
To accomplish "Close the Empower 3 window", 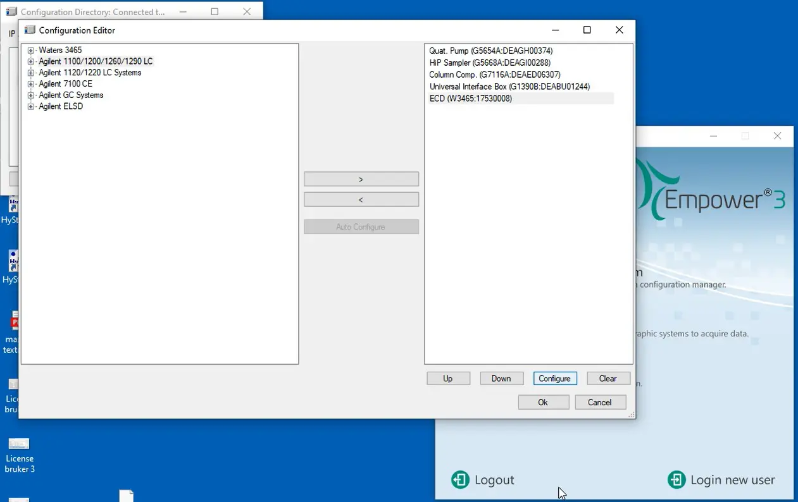I will coord(778,136).
